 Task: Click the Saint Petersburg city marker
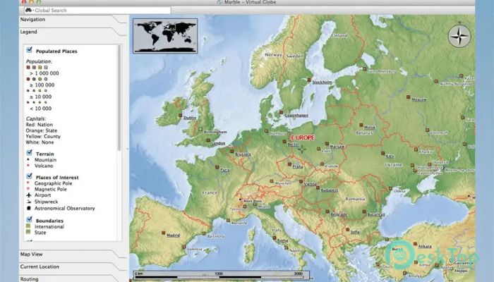tap(364, 68)
